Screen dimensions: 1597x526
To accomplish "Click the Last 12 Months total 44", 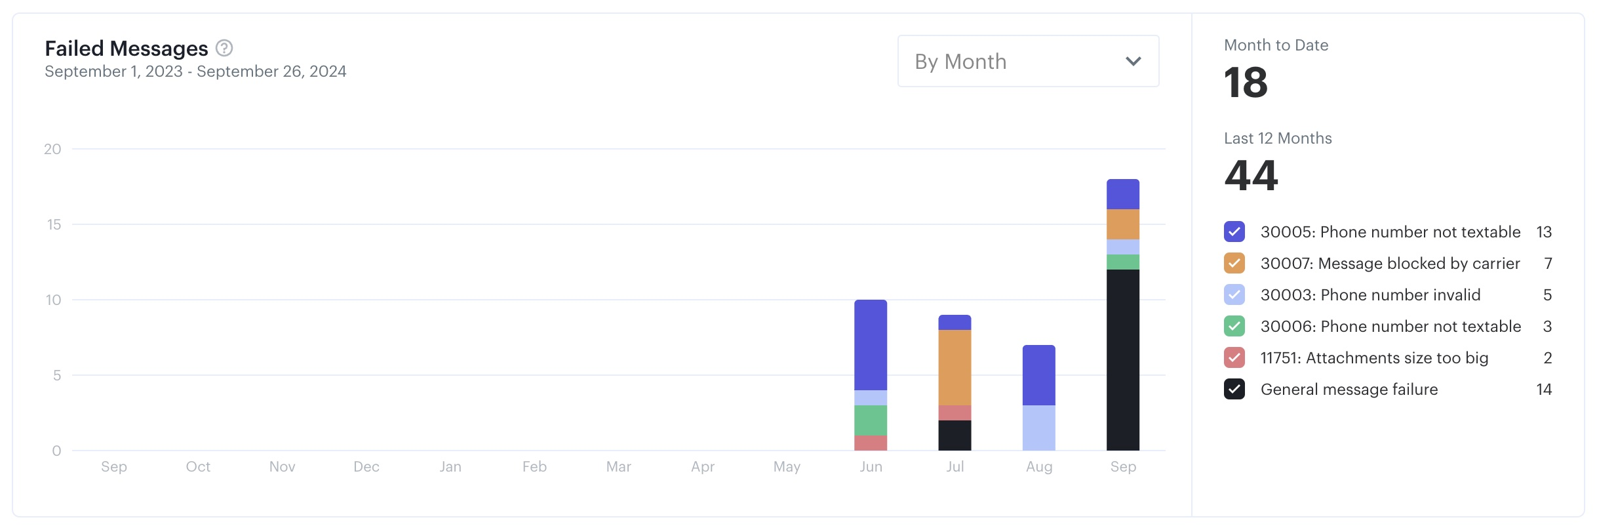I will tap(1251, 176).
